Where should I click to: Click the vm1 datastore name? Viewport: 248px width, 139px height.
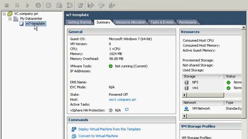195,88
